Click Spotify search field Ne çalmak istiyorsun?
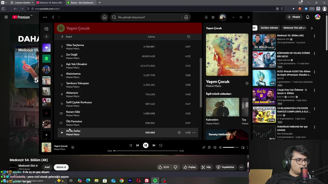Screen dimensions: 328x184 pos(146,17)
